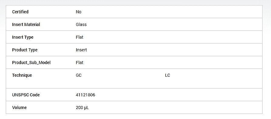Click the 200 µL volume value

click(82, 108)
